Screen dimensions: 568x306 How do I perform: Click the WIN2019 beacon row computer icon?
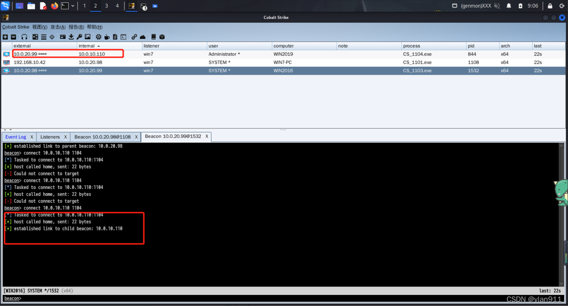[x=7, y=54]
